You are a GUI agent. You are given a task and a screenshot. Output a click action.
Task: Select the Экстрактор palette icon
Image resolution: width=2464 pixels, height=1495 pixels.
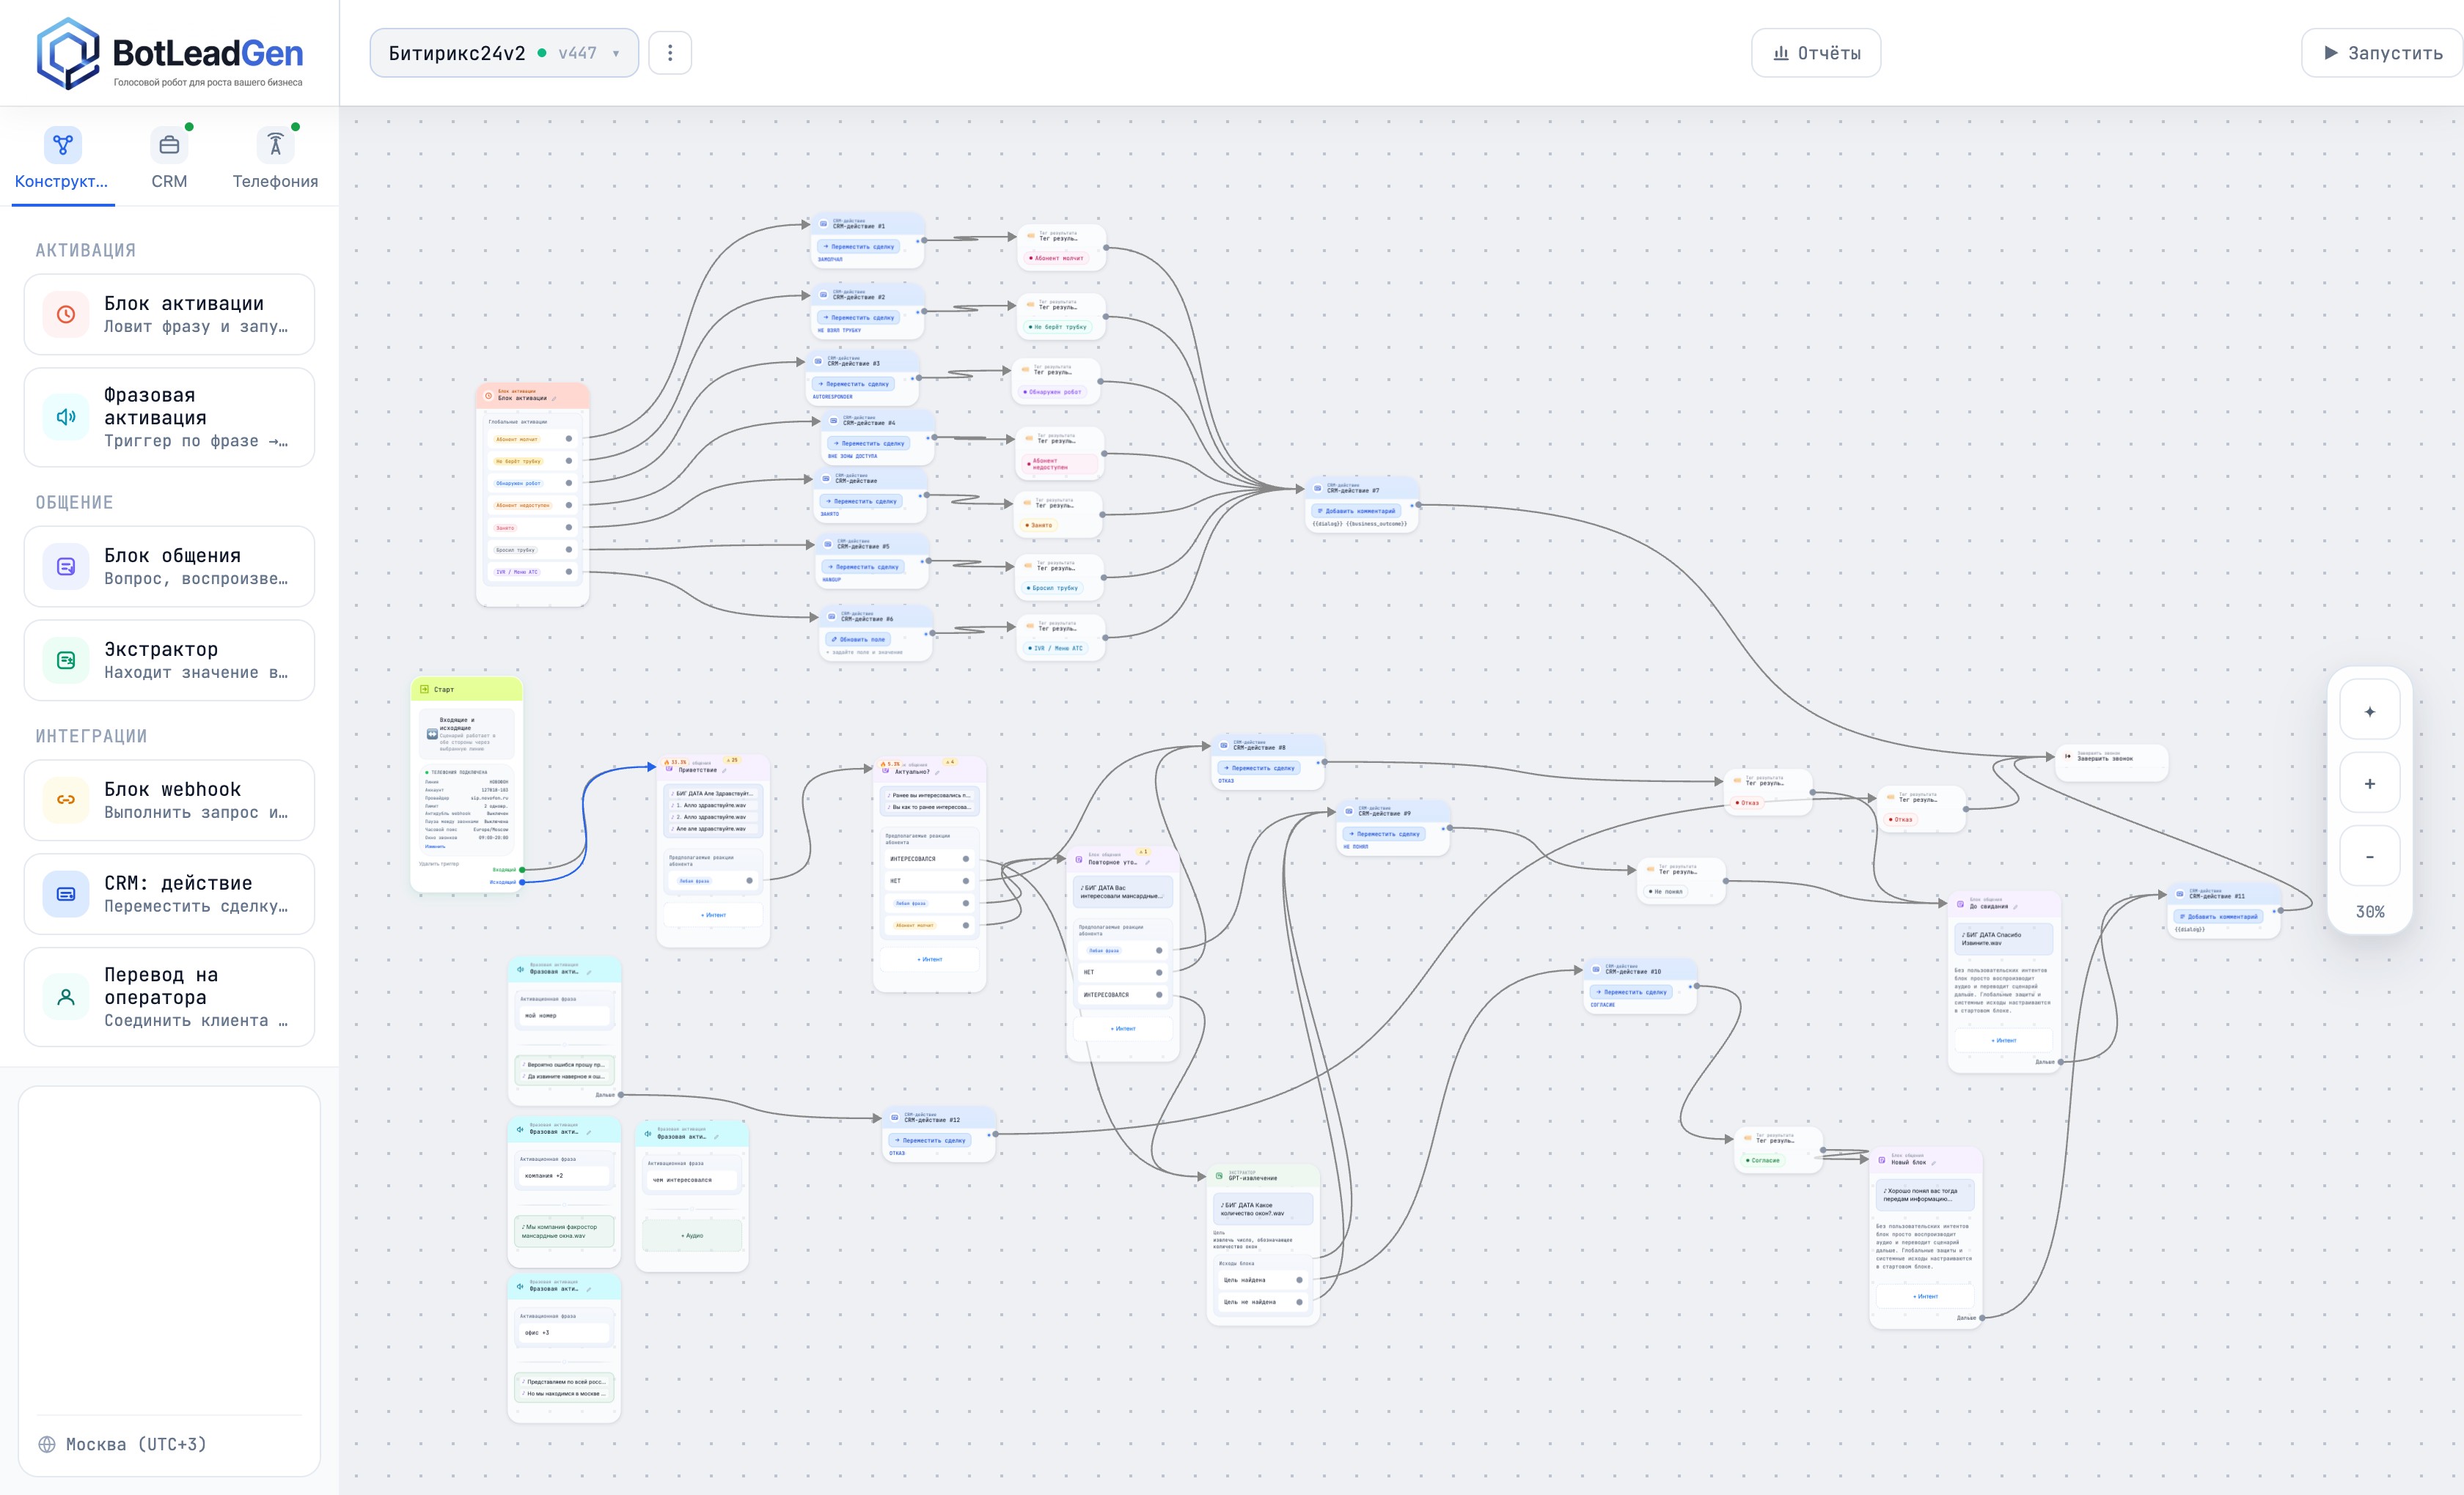click(66, 660)
